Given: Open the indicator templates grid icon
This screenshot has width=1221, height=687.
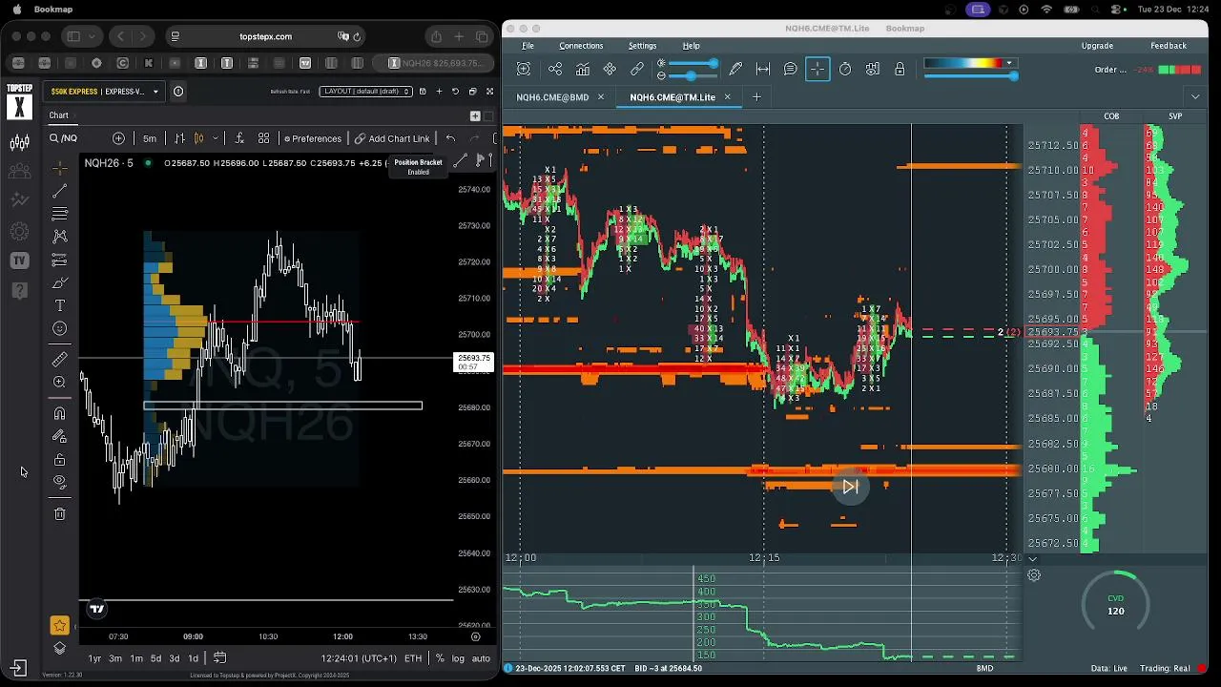Looking at the screenshot, I should pyautogui.click(x=263, y=138).
